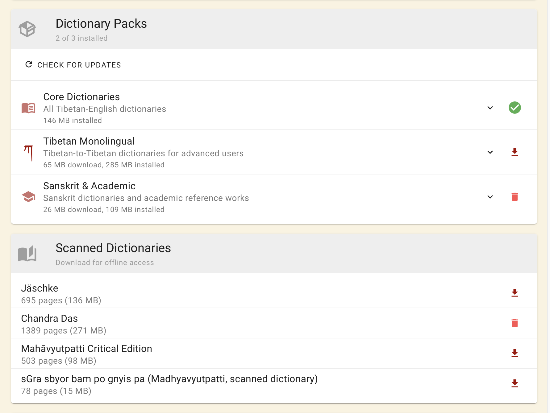Click the Sanskrit & Academic graduation cap icon

28,196
